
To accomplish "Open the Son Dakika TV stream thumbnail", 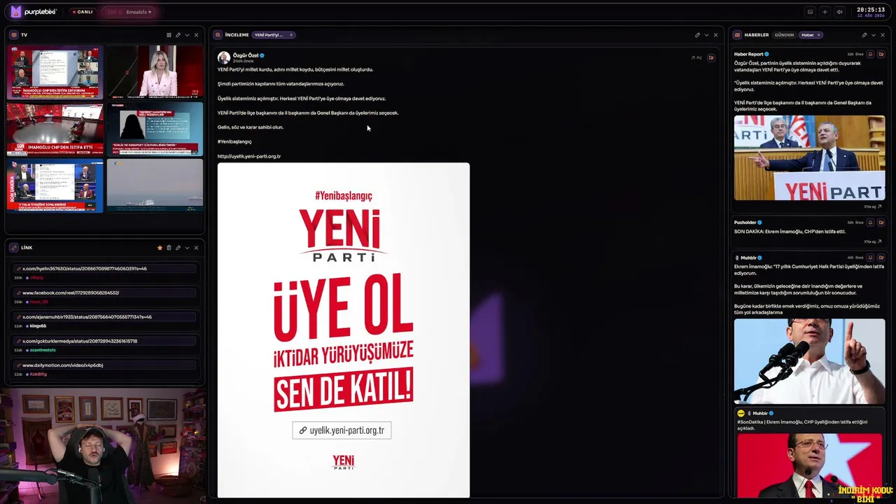I will point(55,185).
